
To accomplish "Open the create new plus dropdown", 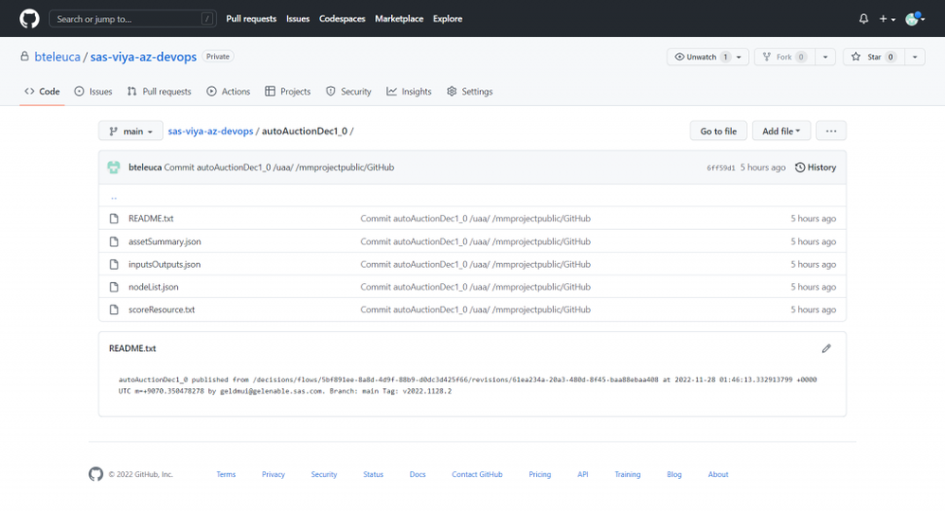I will 887,19.
